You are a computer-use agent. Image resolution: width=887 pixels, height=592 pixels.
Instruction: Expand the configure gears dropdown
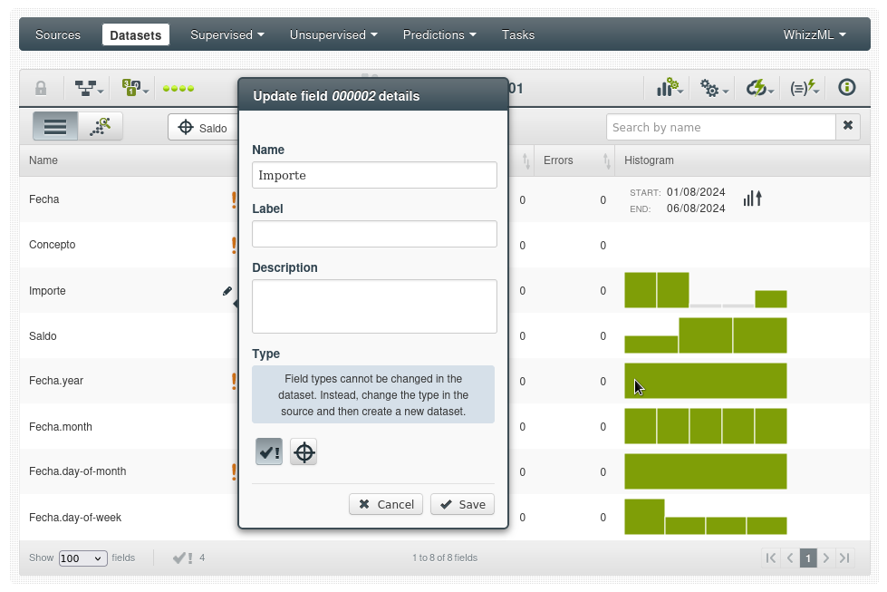[714, 88]
